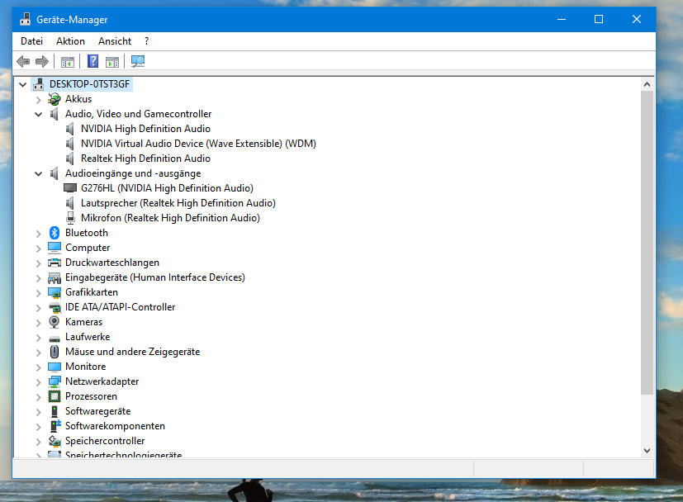Expand the Bluetooth category
The image size is (683, 502).
pos(38,234)
